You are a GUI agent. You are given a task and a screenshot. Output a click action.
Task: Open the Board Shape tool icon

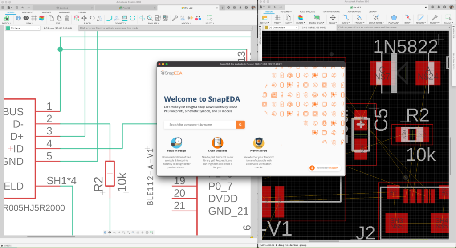point(317,18)
